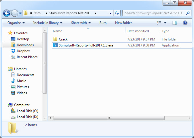This screenshot has width=194, height=138.
Task: Open the Share with menu
Action: click(81, 23)
